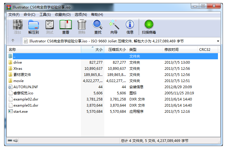The height and width of the screenshot is (151, 227).
Task: Expand the archive path dropdown arrow
Action: pos(218,41)
